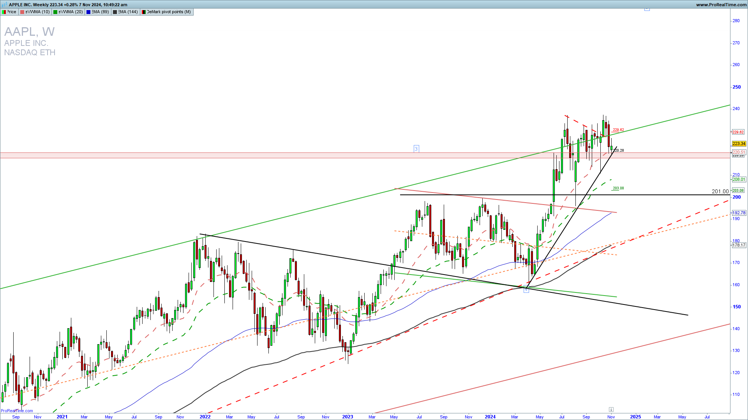Click the 170 price scale label

click(x=736, y=263)
